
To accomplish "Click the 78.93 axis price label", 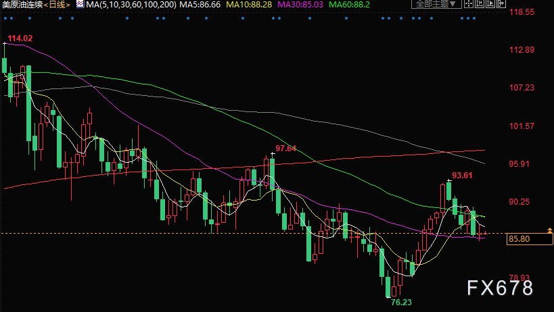I will click(520, 278).
